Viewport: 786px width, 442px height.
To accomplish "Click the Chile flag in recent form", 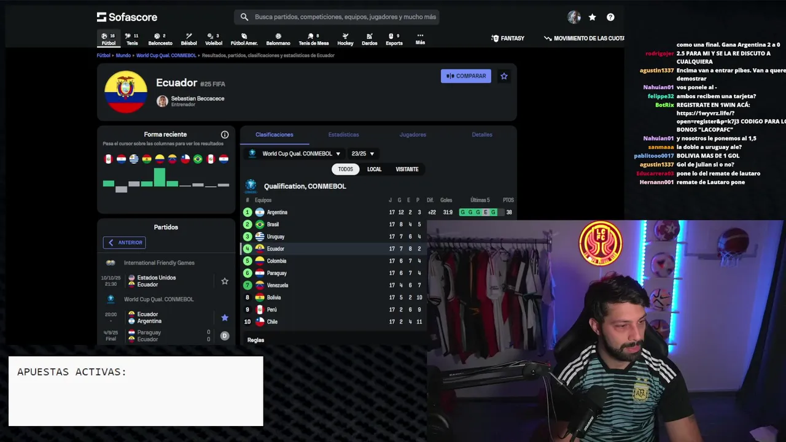I will [185, 159].
